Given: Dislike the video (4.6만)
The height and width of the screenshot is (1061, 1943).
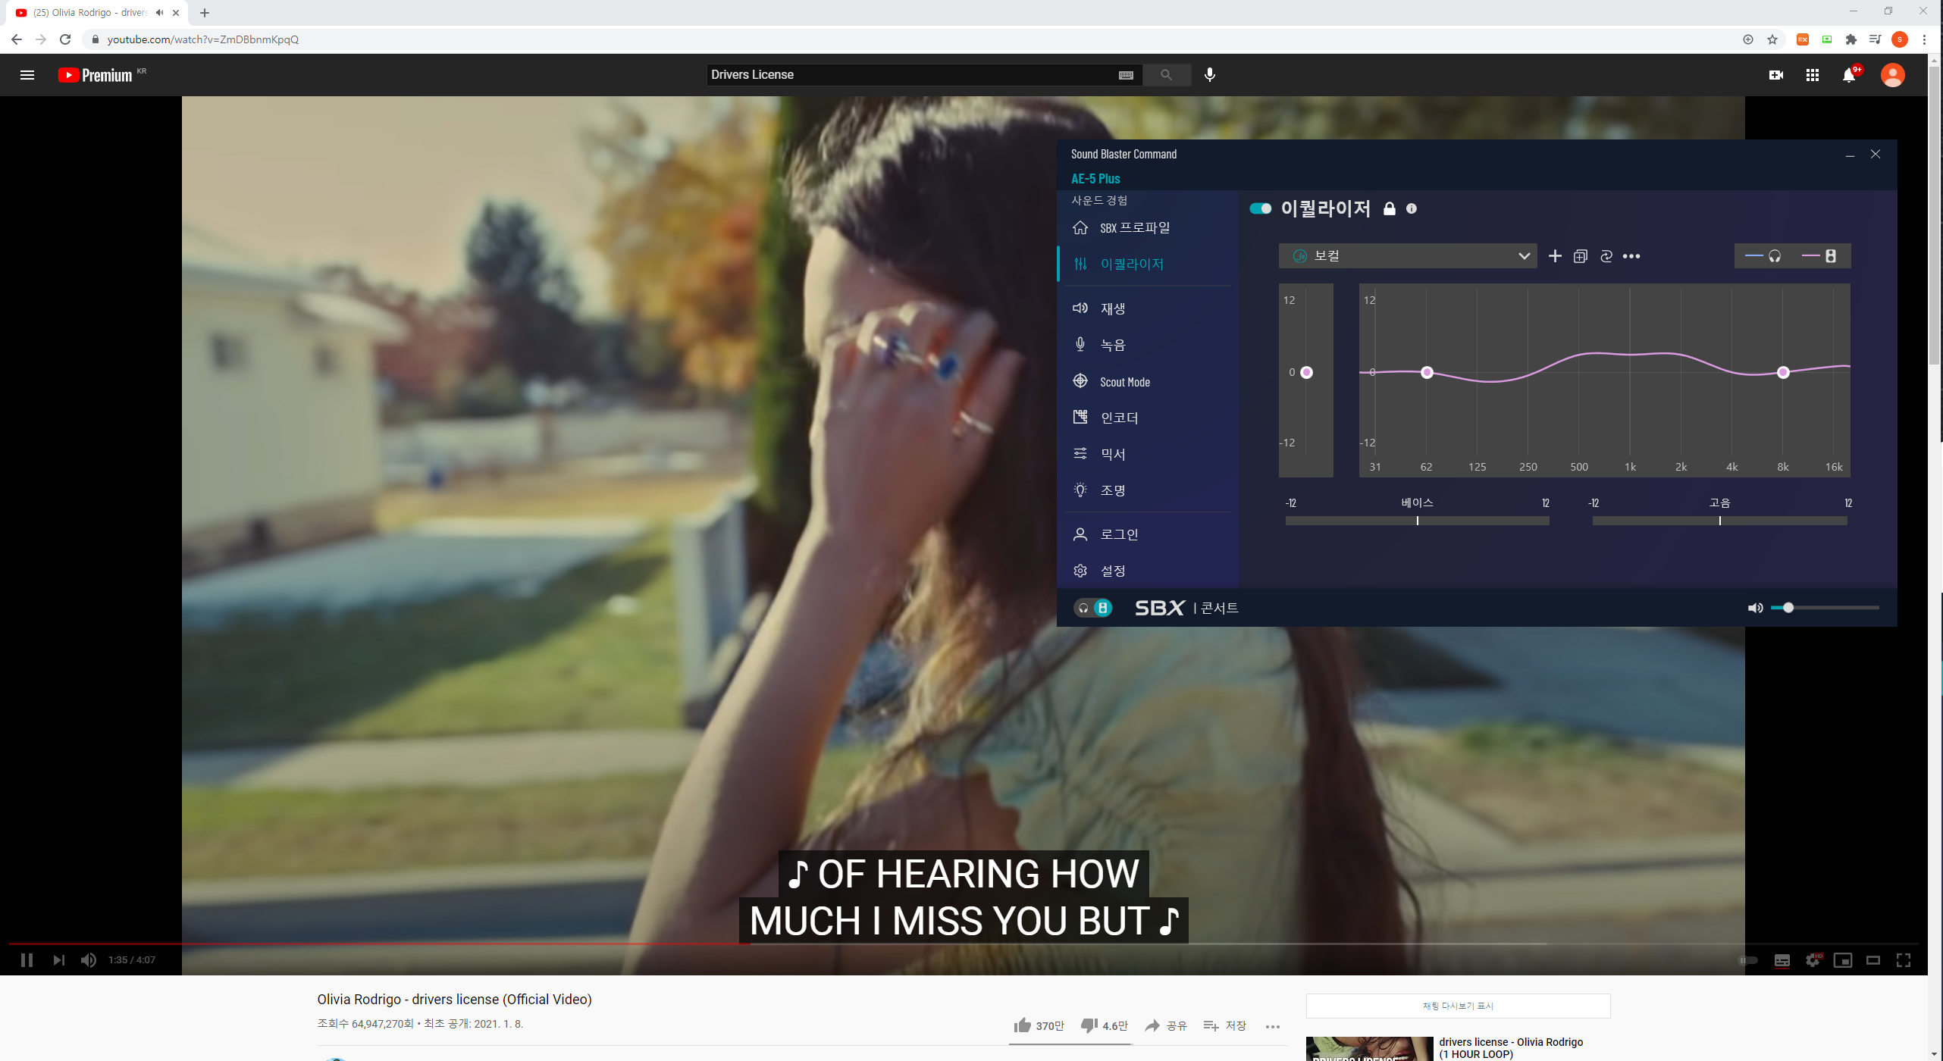Looking at the screenshot, I should click(1104, 1025).
